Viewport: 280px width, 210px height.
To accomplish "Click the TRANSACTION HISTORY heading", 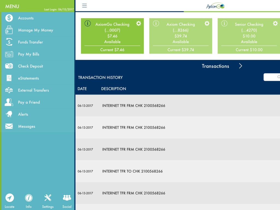I will [x=100, y=77].
